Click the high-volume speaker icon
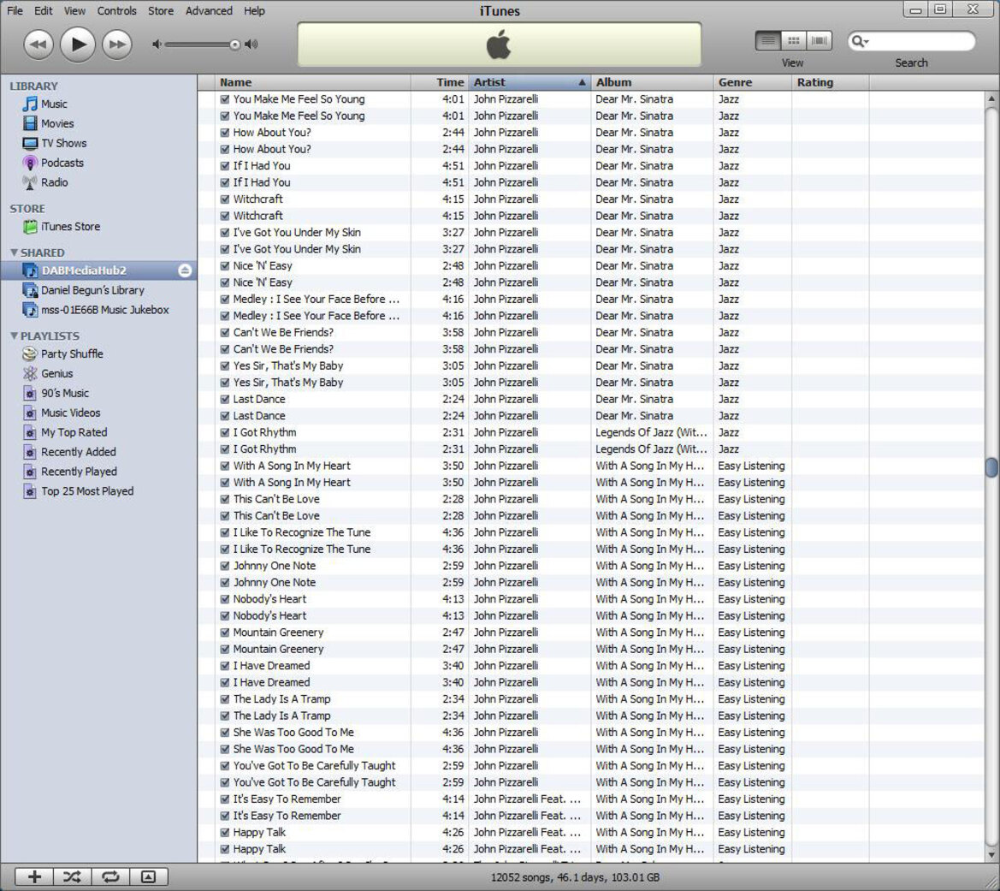This screenshot has width=1000, height=891. (x=251, y=45)
